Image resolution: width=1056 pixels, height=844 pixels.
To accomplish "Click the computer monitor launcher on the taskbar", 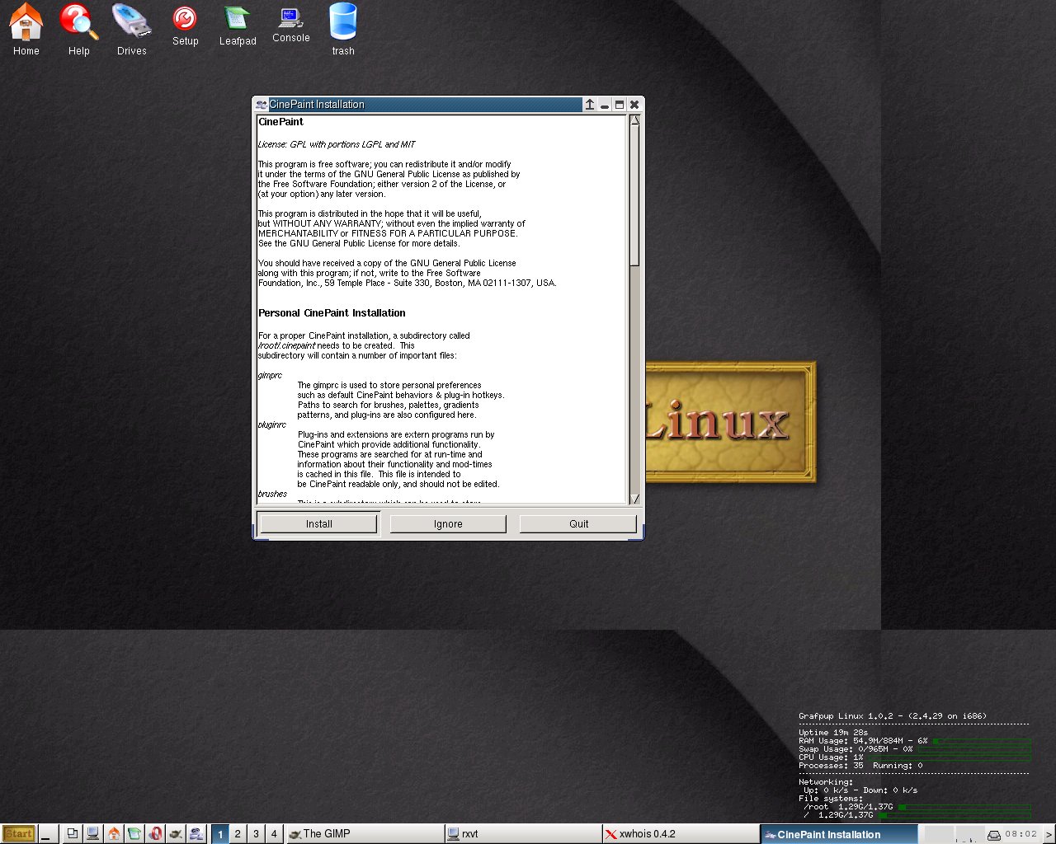I will point(93,833).
